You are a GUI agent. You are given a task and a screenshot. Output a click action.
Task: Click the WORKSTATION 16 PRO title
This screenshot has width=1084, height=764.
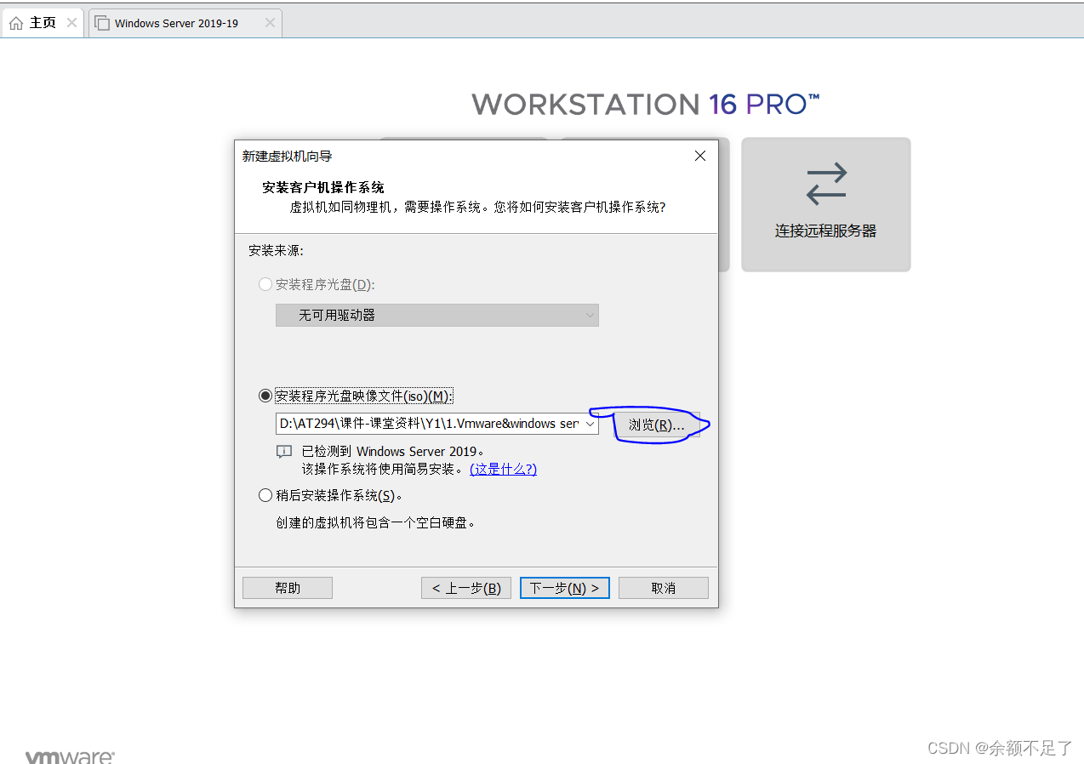coord(646,105)
